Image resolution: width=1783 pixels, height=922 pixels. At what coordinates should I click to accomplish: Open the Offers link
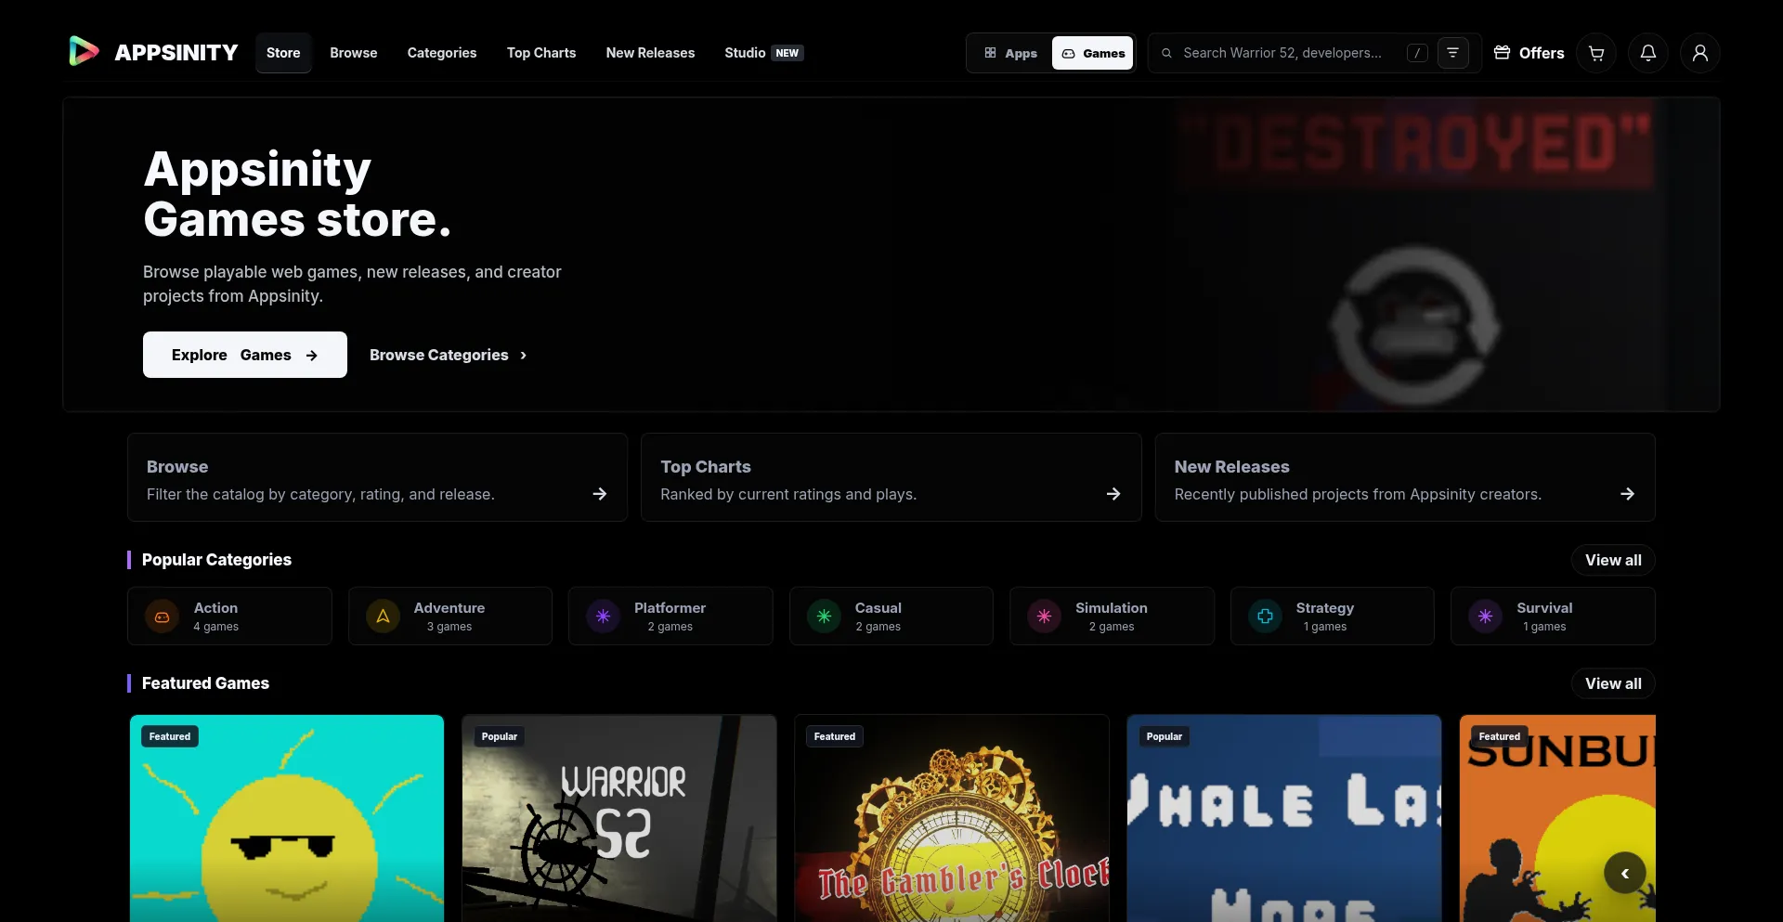(x=1529, y=53)
